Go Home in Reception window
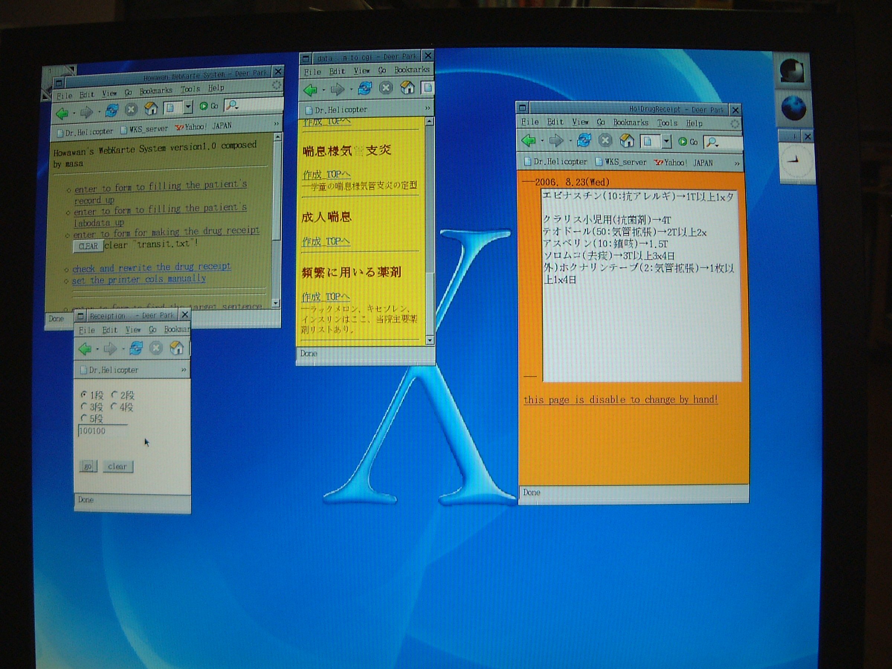 click(x=177, y=347)
